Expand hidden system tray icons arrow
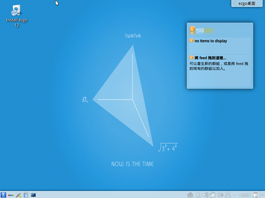Viewport: 265px width, 198px height. tap(234, 195)
